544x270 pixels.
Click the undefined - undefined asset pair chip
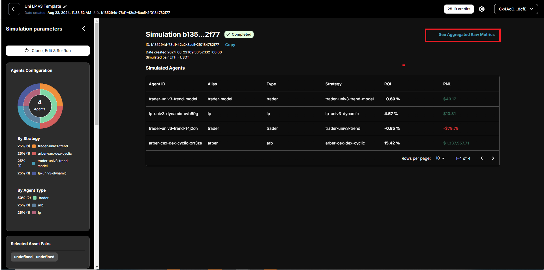34,257
